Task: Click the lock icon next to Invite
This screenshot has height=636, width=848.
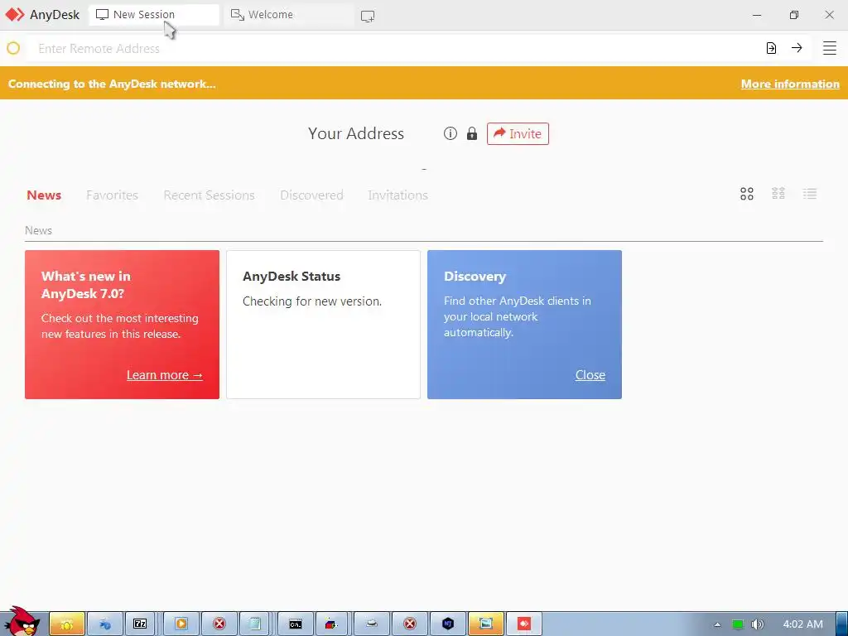Action: tap(471, 133)
